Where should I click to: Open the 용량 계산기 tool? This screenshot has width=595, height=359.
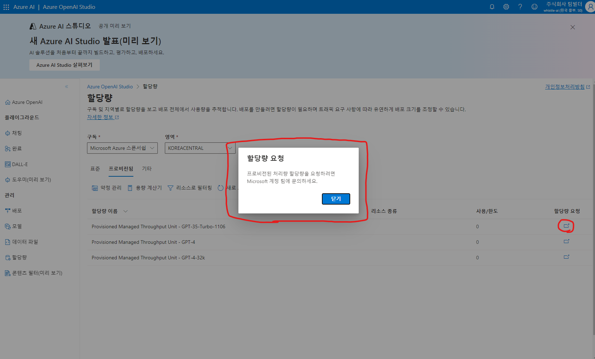(144, 188)
